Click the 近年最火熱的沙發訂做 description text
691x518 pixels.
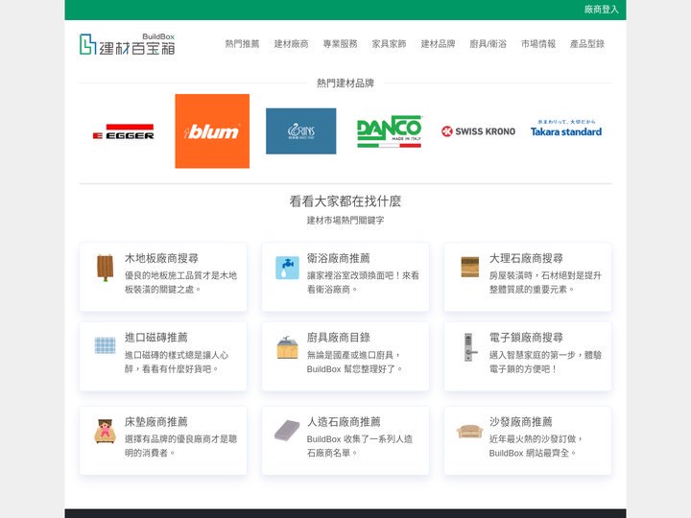coord(536,446)
